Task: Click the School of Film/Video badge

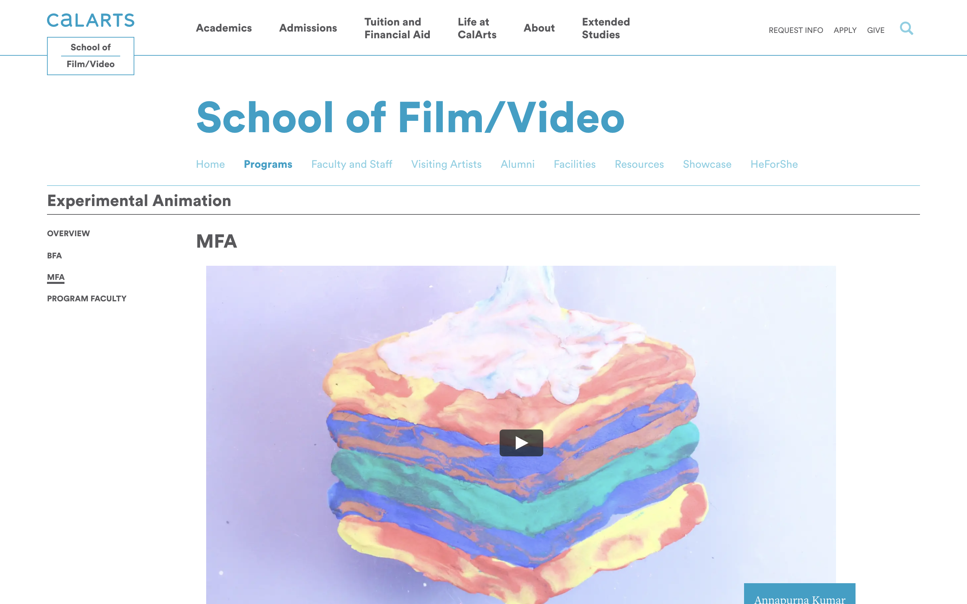Action: coord(91,56)
